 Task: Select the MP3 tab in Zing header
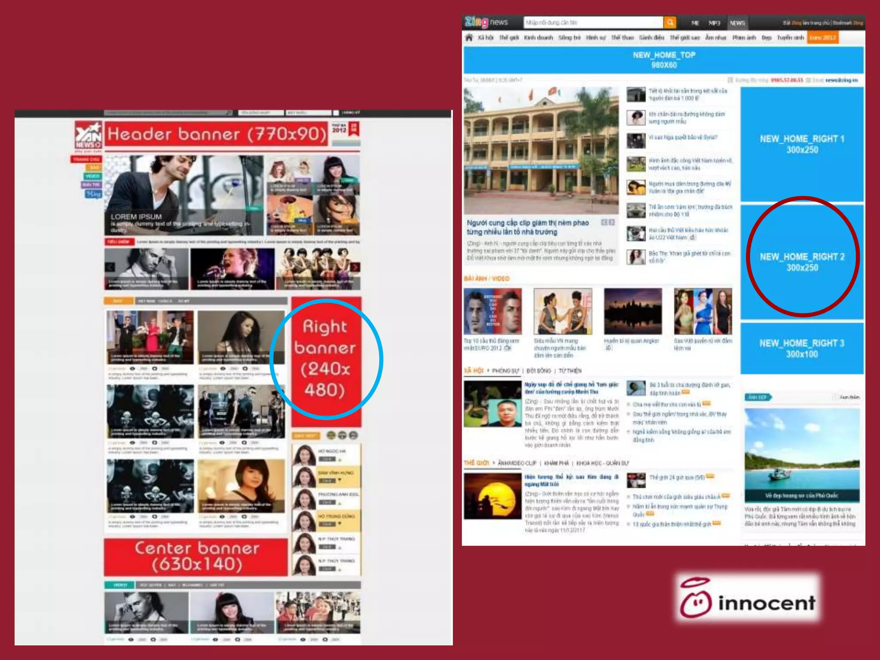coord(715,23)
